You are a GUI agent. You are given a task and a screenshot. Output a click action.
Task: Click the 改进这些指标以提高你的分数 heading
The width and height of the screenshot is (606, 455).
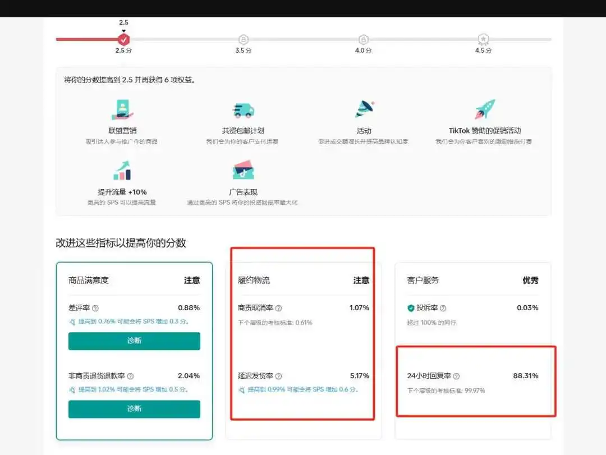click(x=121, y=243)
